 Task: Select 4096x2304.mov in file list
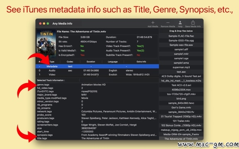pos(181,90)
